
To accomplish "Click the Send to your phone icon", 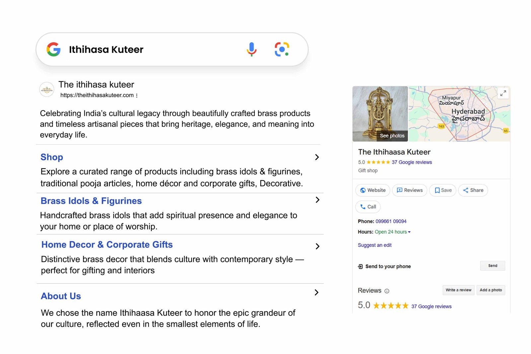I will [360, 266].
